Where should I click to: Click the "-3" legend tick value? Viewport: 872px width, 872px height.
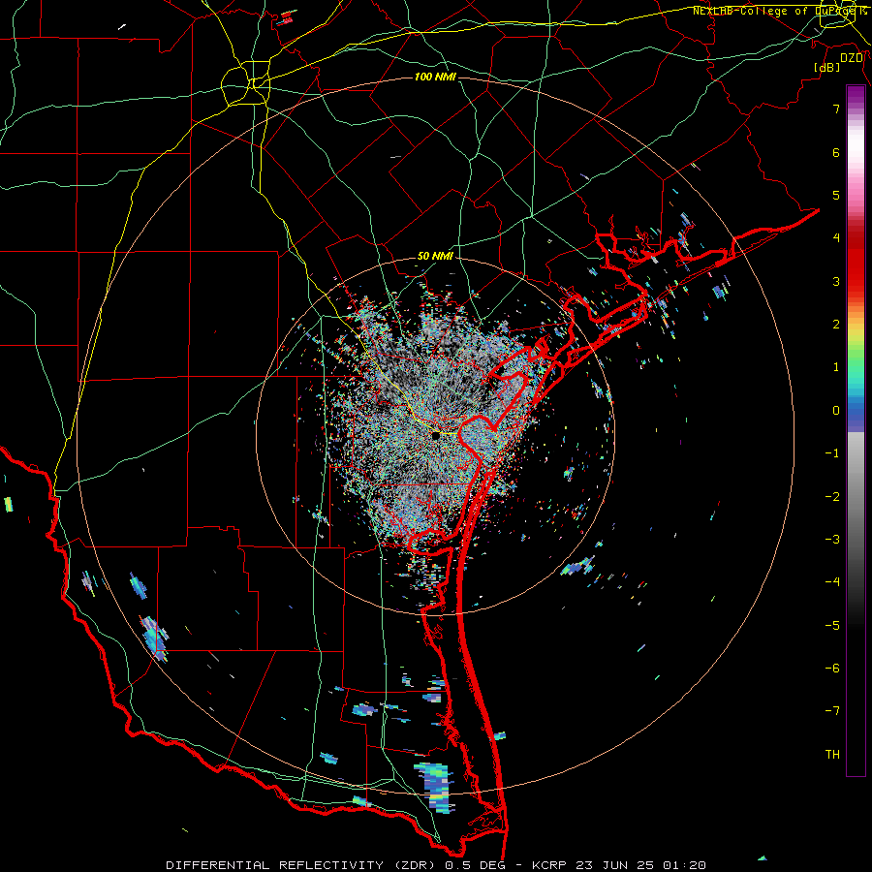(x=832, y=540)
